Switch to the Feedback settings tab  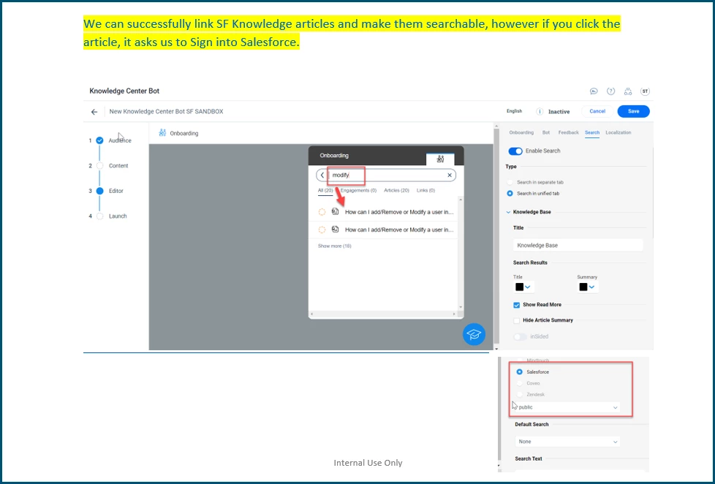tap(568, 132)
